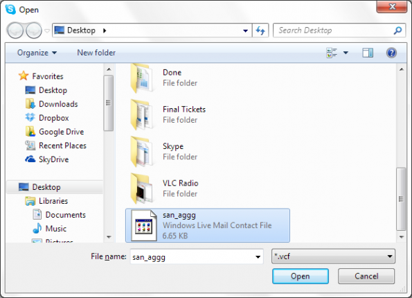Open the Organize menu

click(x=37, y=53)
